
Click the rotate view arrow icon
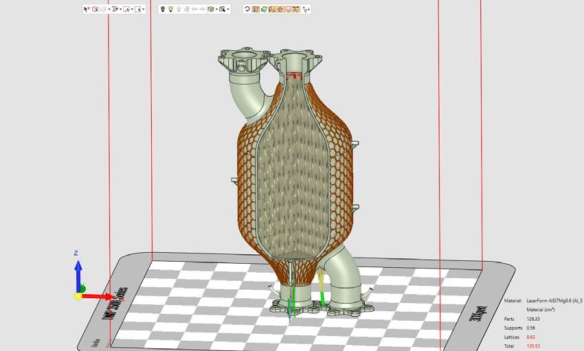pos(247,9)
